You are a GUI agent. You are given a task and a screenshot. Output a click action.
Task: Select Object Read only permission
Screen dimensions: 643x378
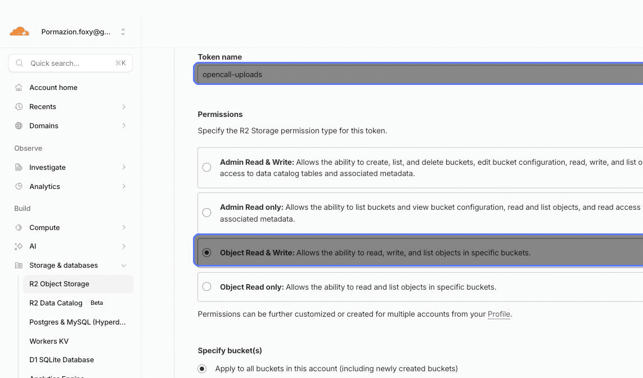206,286
